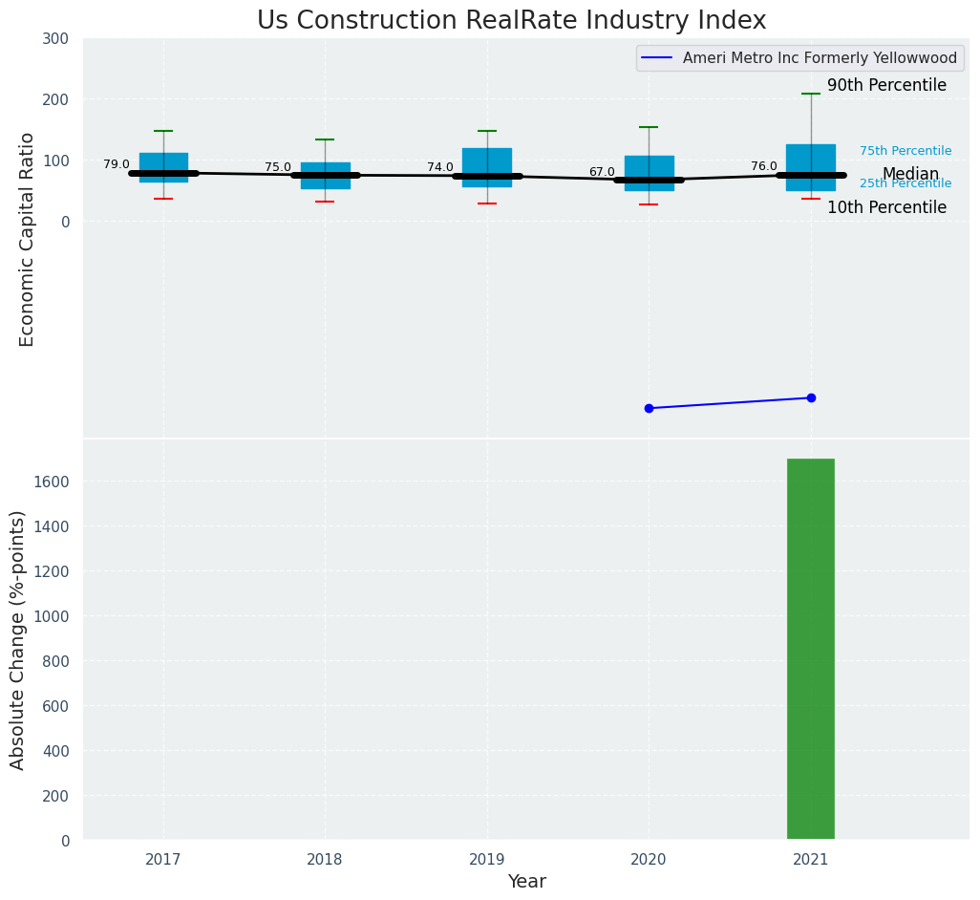Click the Absolute Change axis title
Viewport: 980px width, 900px height.
[18, 639]
